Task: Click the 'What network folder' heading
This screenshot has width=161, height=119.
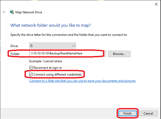Action: pyautogui.click(x=51, y=25)
